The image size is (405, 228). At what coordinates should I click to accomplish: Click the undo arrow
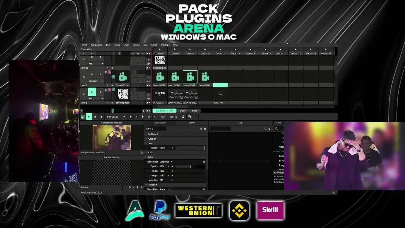189,117
